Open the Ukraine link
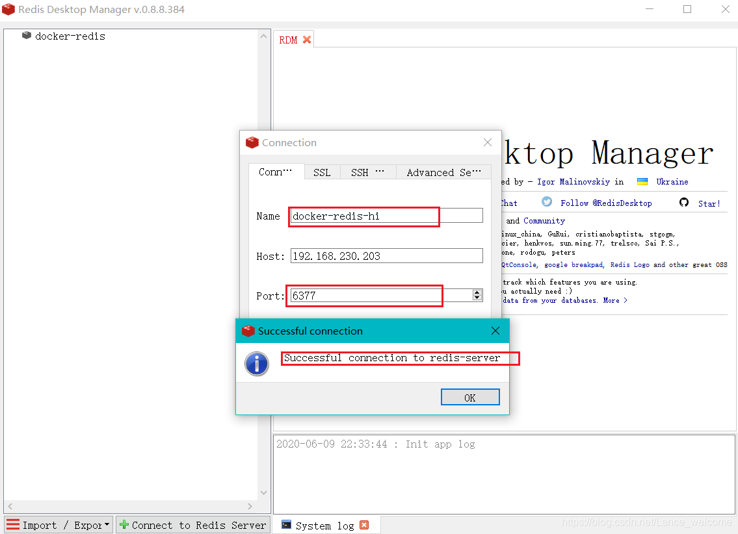Image resolution: width=738 pixels, height=534 pixels. [672, 182]
